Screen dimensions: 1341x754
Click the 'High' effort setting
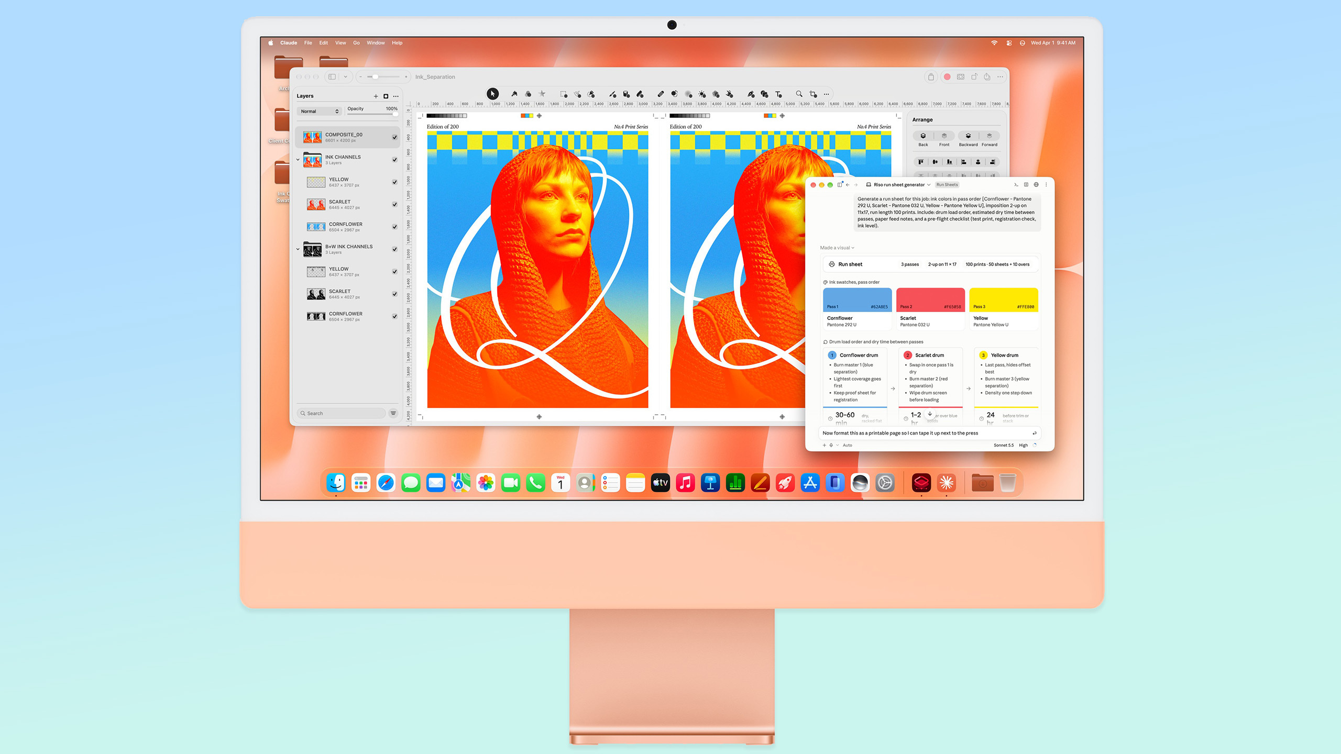1024,446
